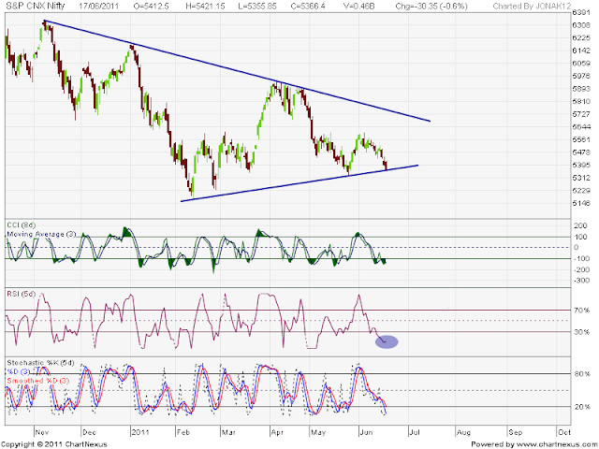Click the 5395 price axis label

click(581, 165)
